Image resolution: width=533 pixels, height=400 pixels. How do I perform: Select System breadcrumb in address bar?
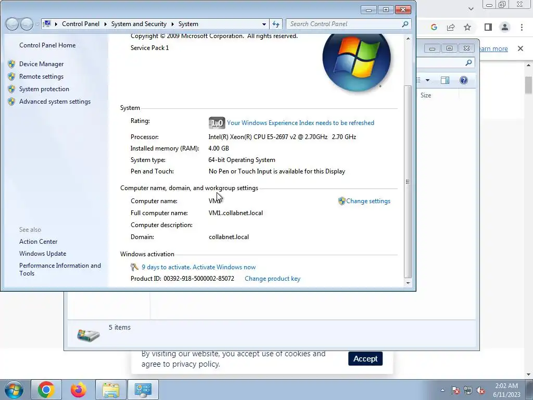(188, 24)
